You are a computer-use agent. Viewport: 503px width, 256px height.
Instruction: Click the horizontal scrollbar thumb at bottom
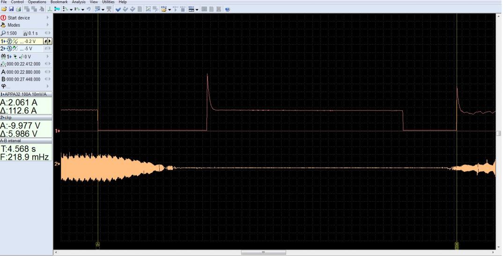263,253
